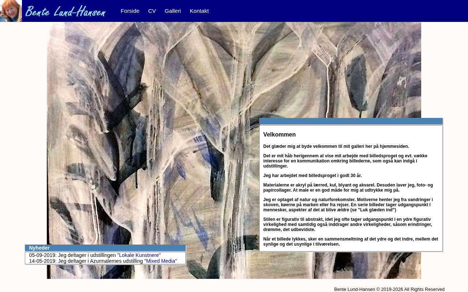This screenshot has height=292, width=468.
Task: Click the blue title bar of the welcome panel
Action: click(351, 121)
